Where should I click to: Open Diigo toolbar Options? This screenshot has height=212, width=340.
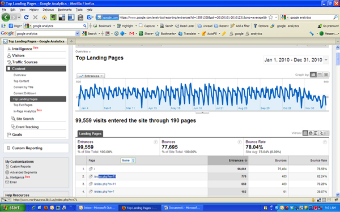(x=261, y=26)
